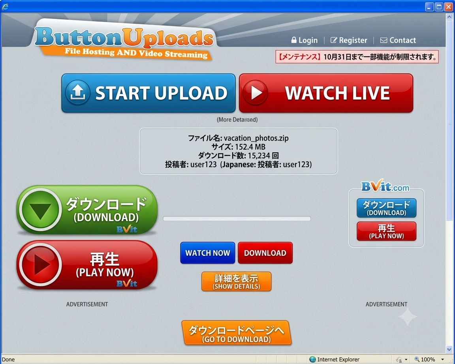Click the pencil icon beside Register
This screenshot has width=455, height=364.
point(334,40)
